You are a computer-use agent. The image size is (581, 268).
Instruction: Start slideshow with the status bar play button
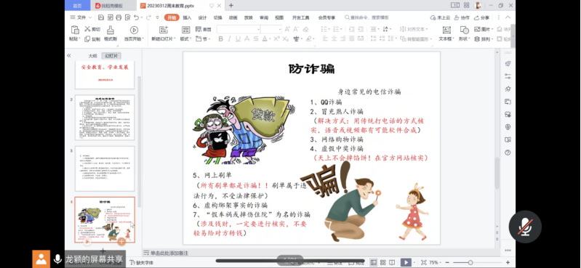(406, 262)
